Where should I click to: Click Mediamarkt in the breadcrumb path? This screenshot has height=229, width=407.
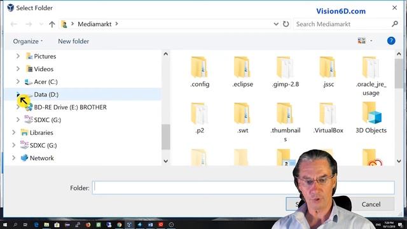coord(95,24)
